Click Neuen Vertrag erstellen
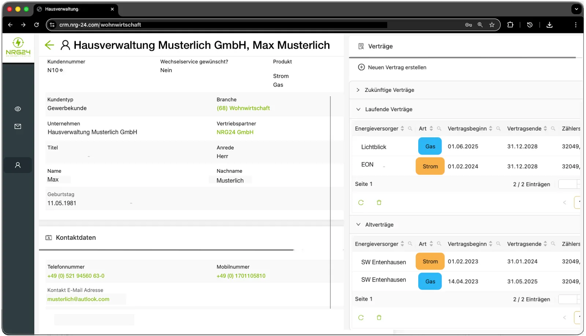The width and height of the screenshot is (586, 336). 392,67
